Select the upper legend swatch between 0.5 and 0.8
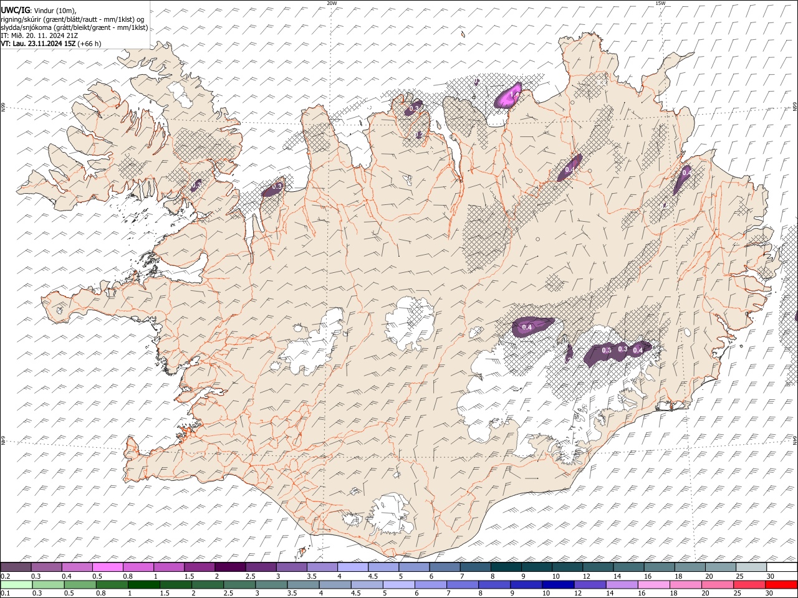This screenshot has height=598, width=798. point(108,567)
